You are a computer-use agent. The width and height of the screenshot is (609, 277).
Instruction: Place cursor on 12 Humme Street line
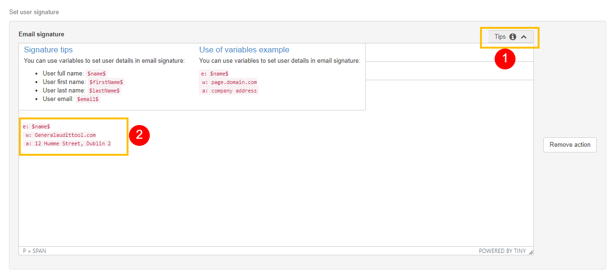pyautogui.click(x=69, y=143)
